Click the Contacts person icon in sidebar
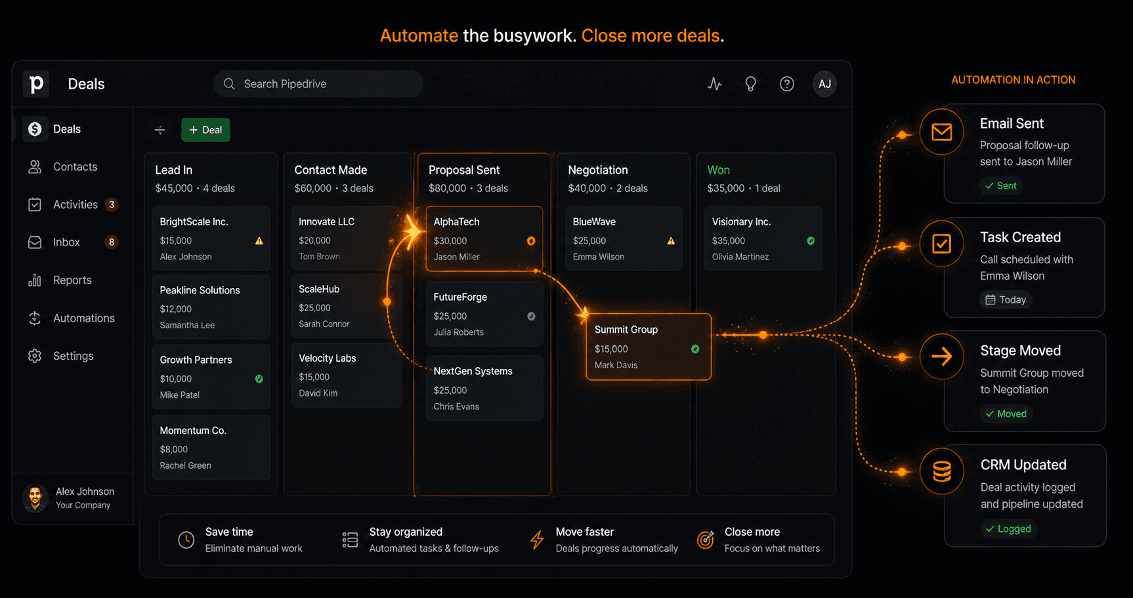 tap(35, 167)
